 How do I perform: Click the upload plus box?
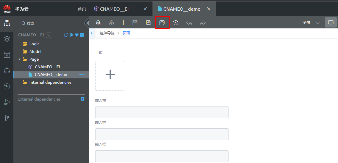click(x=110, y=76)
